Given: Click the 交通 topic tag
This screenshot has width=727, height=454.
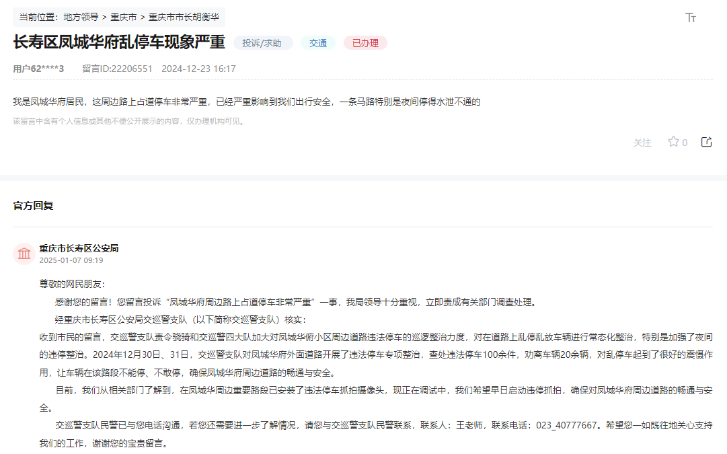Looking at the screenshot, I should (x=317, y=42).
